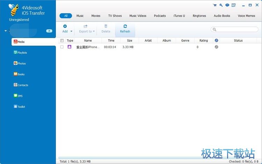
Task: Open Photos in the sidebar
Action: pos(21,64)
